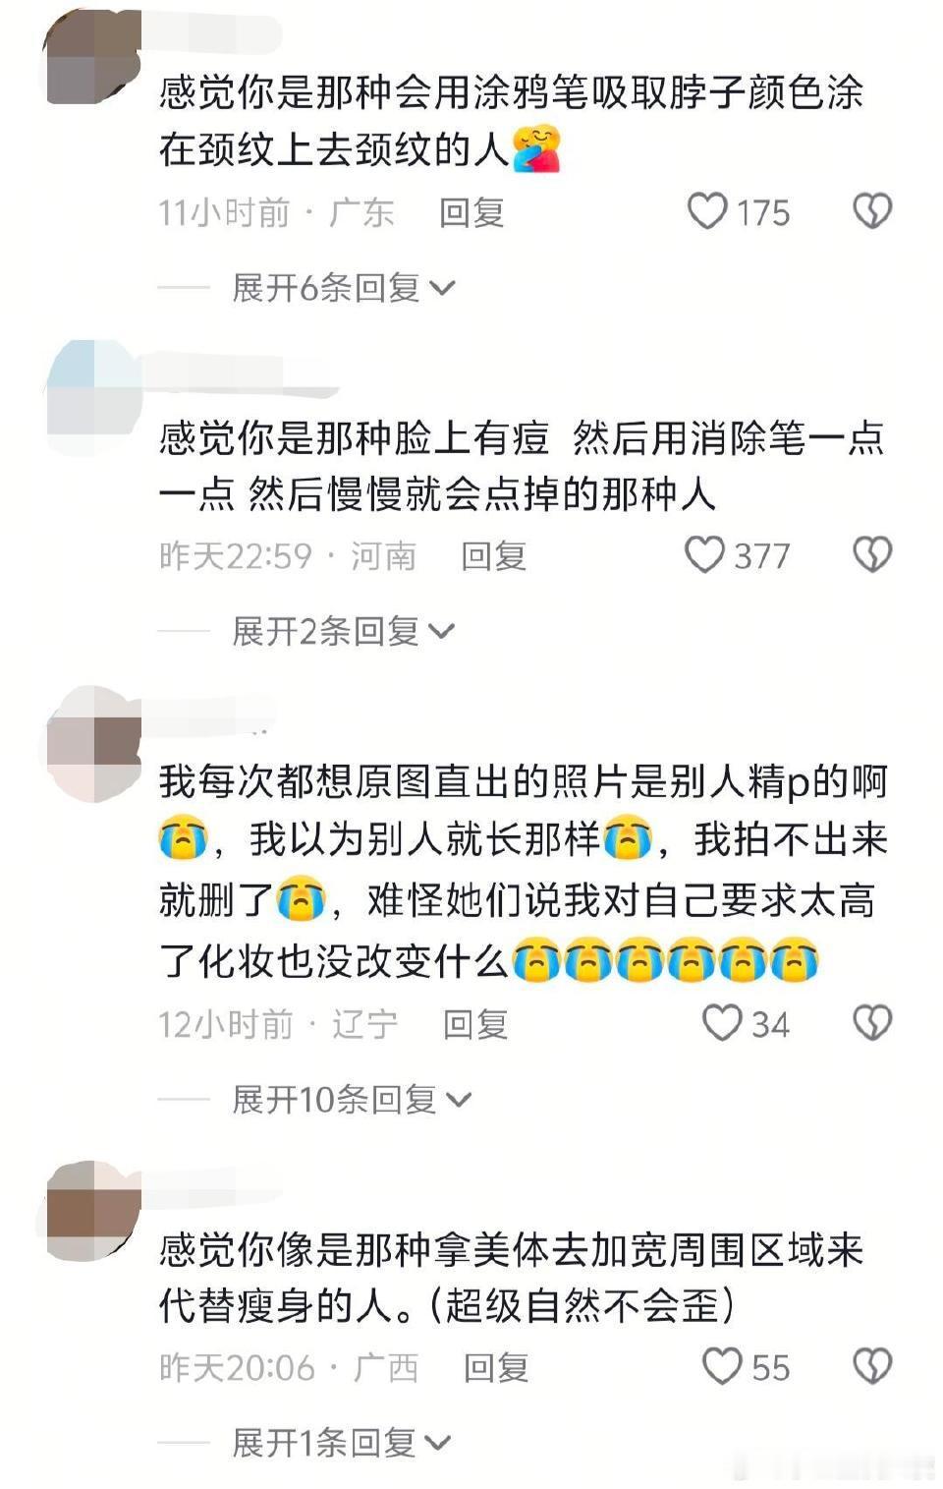
Task: Open the avatar of the Liaoning commenter
Action: point(94,744)
